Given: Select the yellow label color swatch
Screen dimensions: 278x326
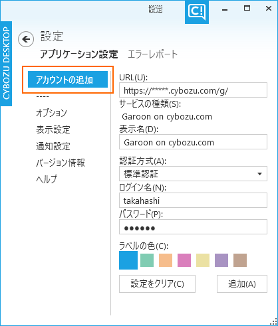Looking at the screenshot, I should pos(203,260).
